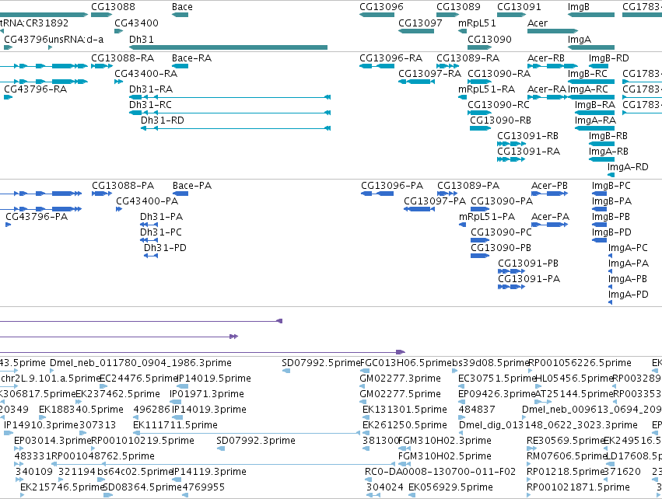Select the Dh31-RD transcript line
The width and height of the screenshot is (662, 499).
(x=236, y=128)
